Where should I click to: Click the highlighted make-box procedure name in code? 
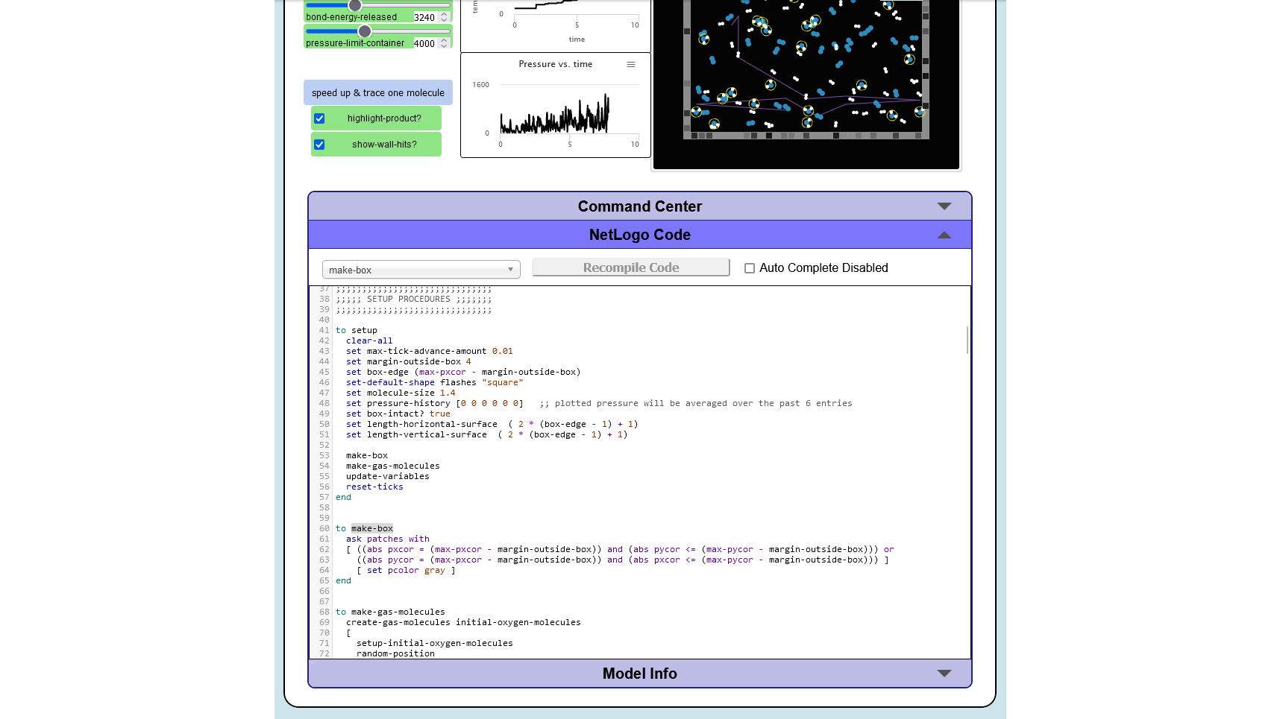pyautogui.click(x=372, y=528)
